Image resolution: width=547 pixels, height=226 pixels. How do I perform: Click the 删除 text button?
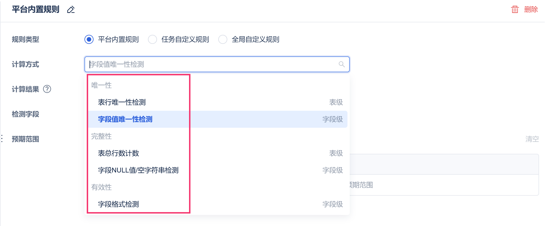(531, 9)
